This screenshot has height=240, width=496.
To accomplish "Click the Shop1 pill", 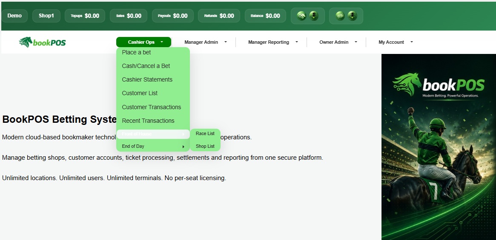I will click(x=46, y=16).
